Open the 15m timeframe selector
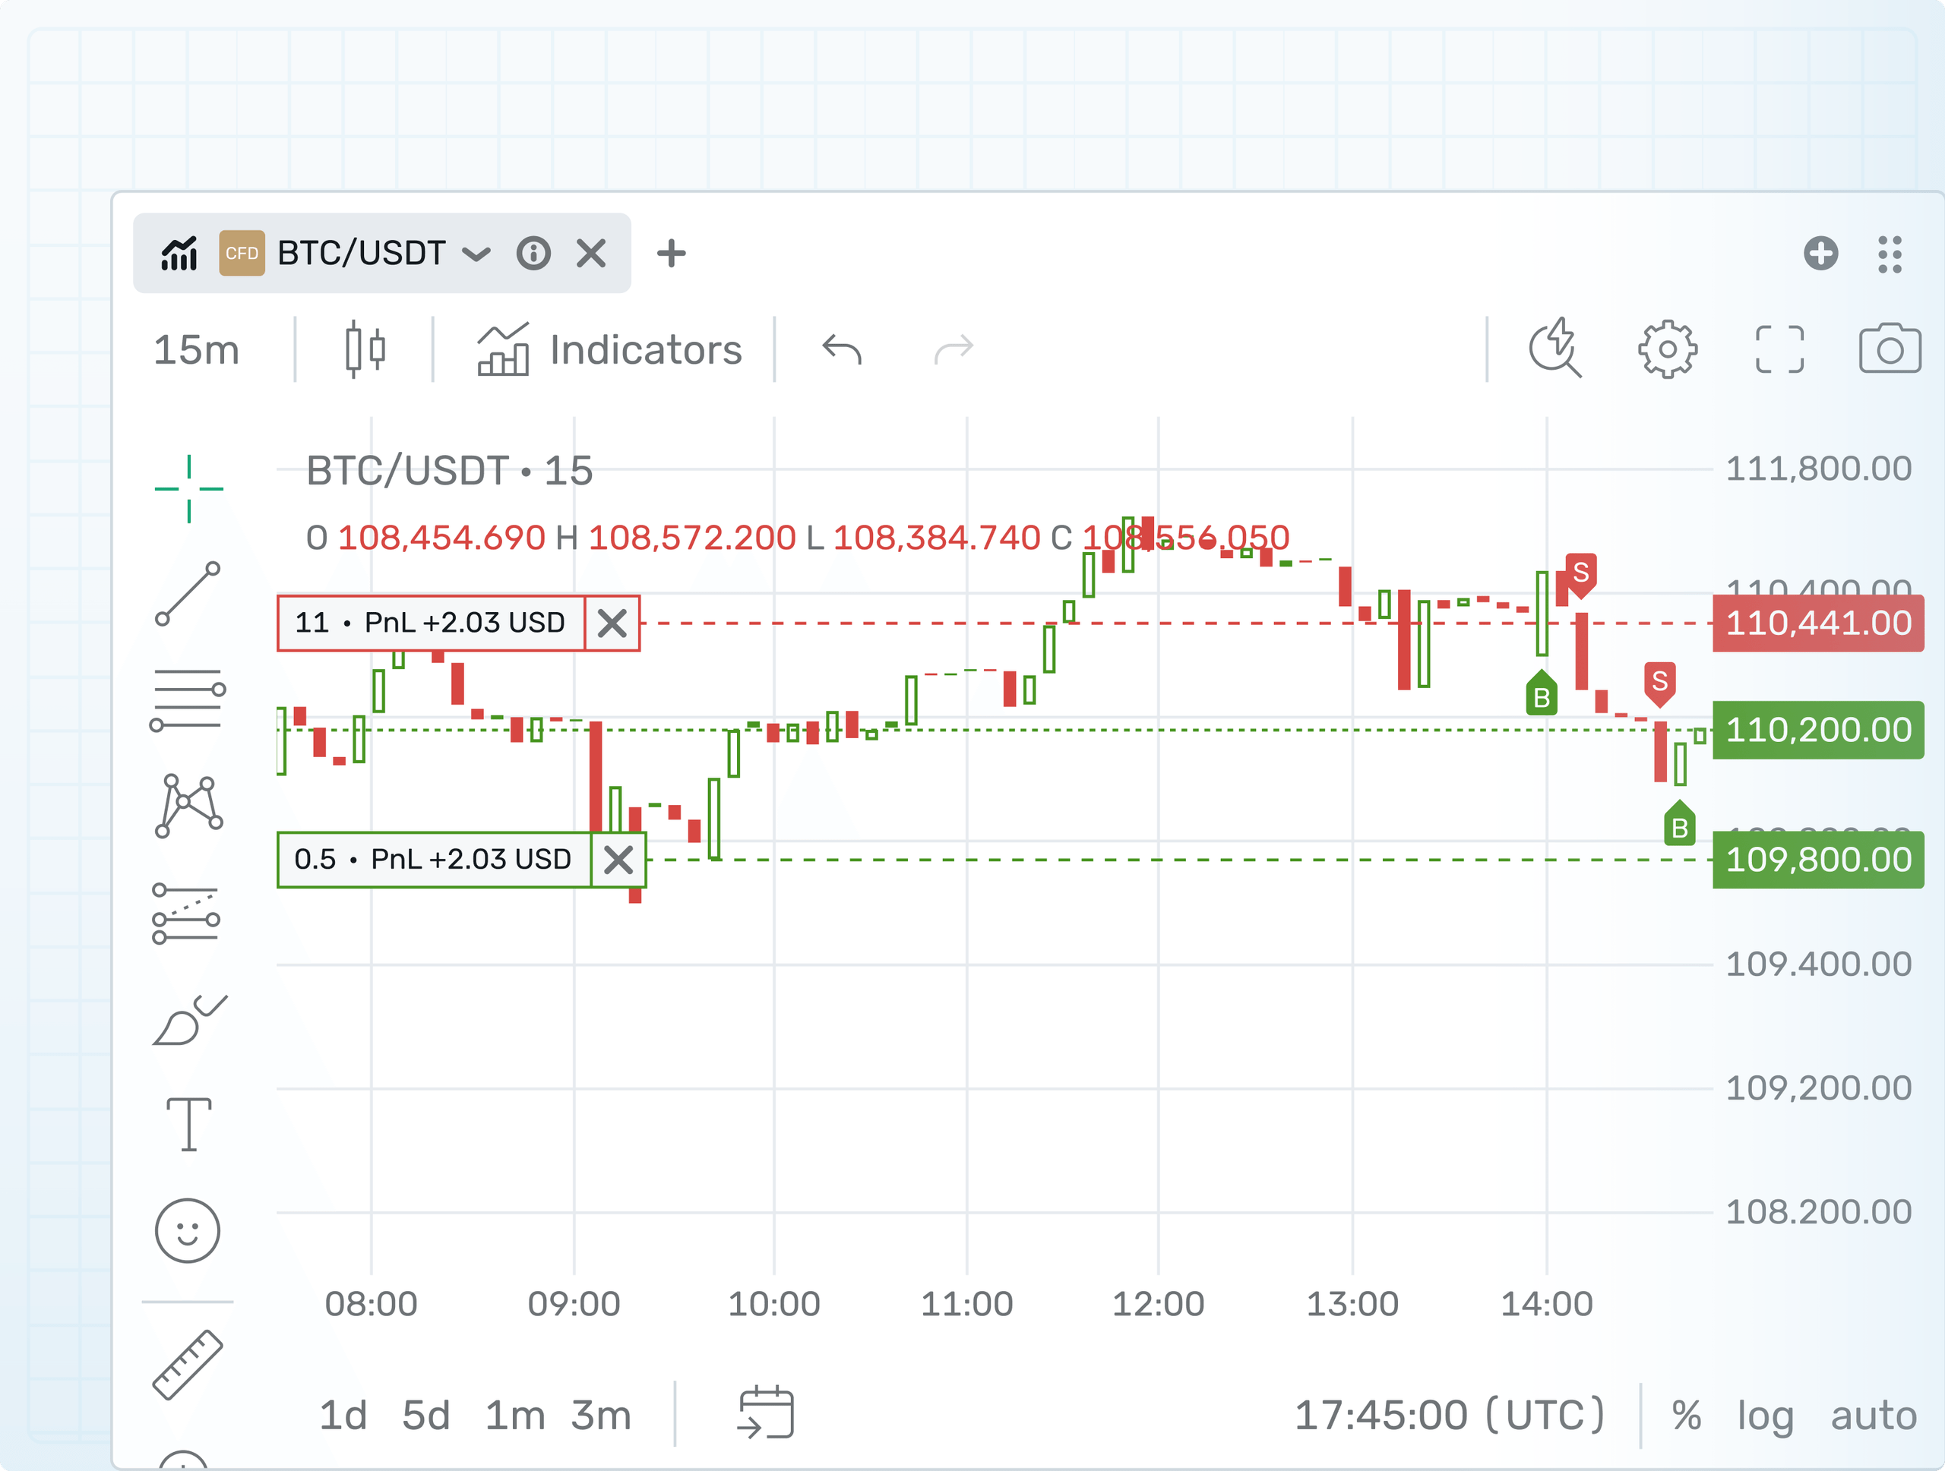Screen dimensions: 1945x1471 coord(196,350)
